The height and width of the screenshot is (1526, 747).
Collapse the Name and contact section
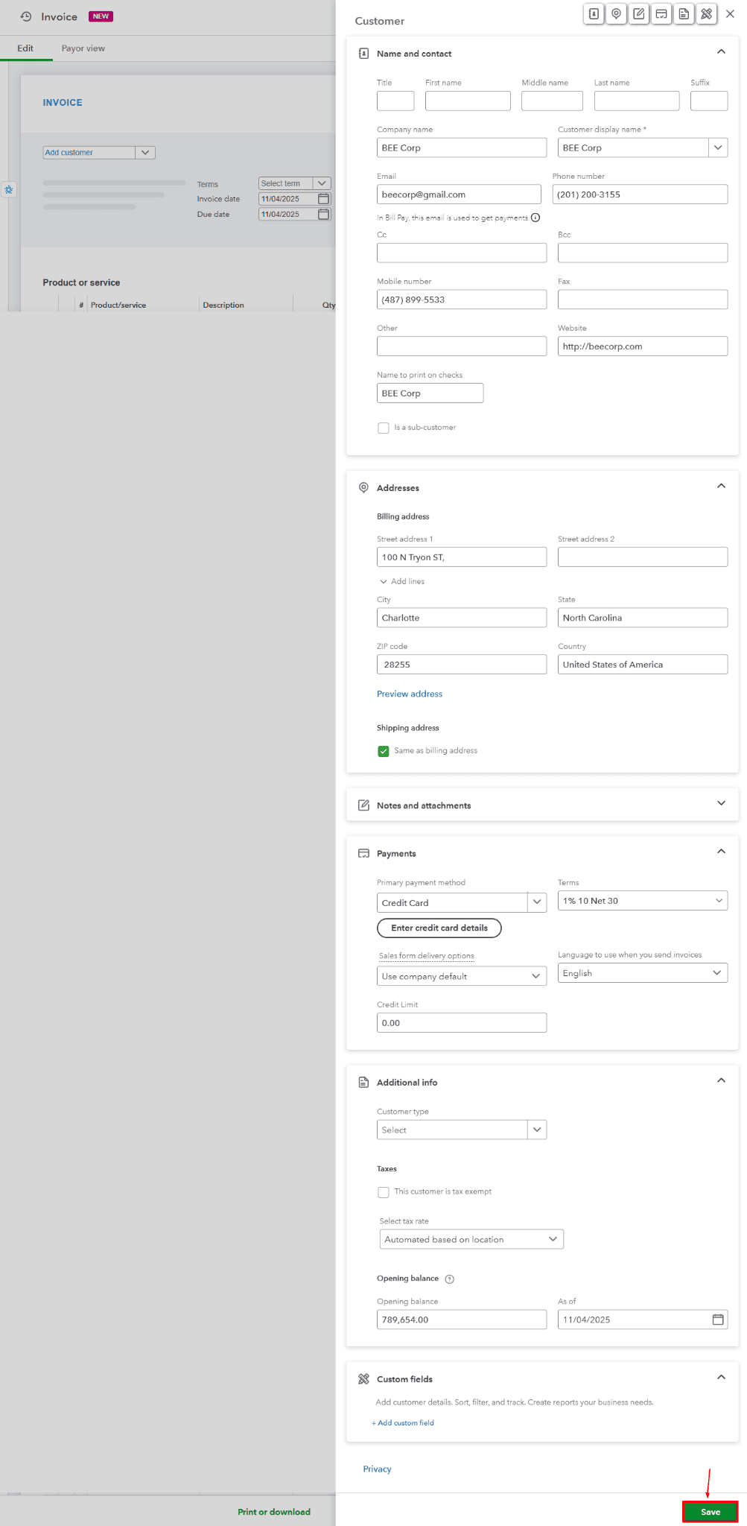[x=721, y=51]
